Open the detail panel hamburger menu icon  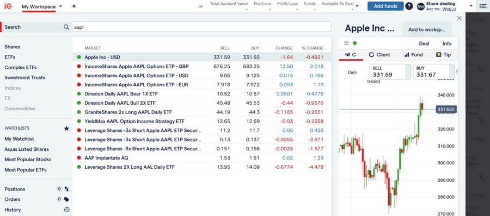point(346,43)
